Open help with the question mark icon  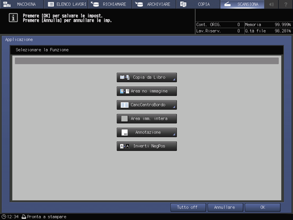pos(286,4)
